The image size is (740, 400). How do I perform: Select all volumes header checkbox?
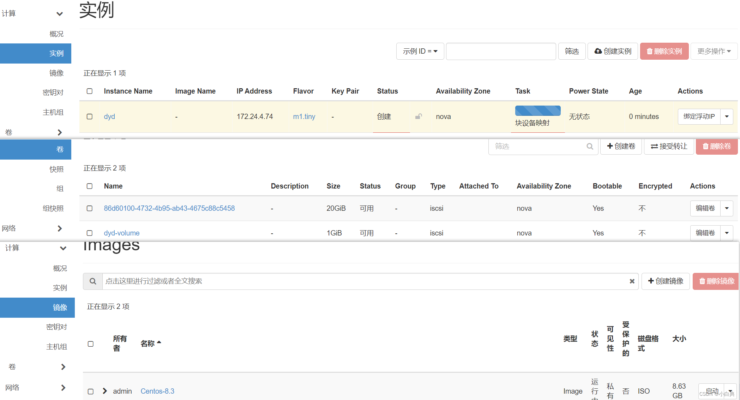coord(90,186)
